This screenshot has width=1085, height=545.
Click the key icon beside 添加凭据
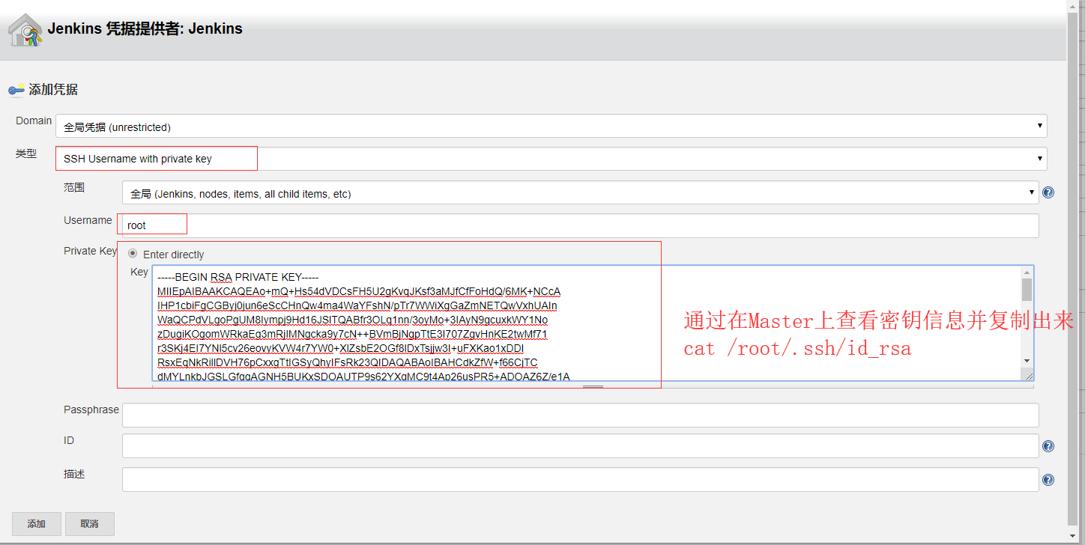click(16, 90)
